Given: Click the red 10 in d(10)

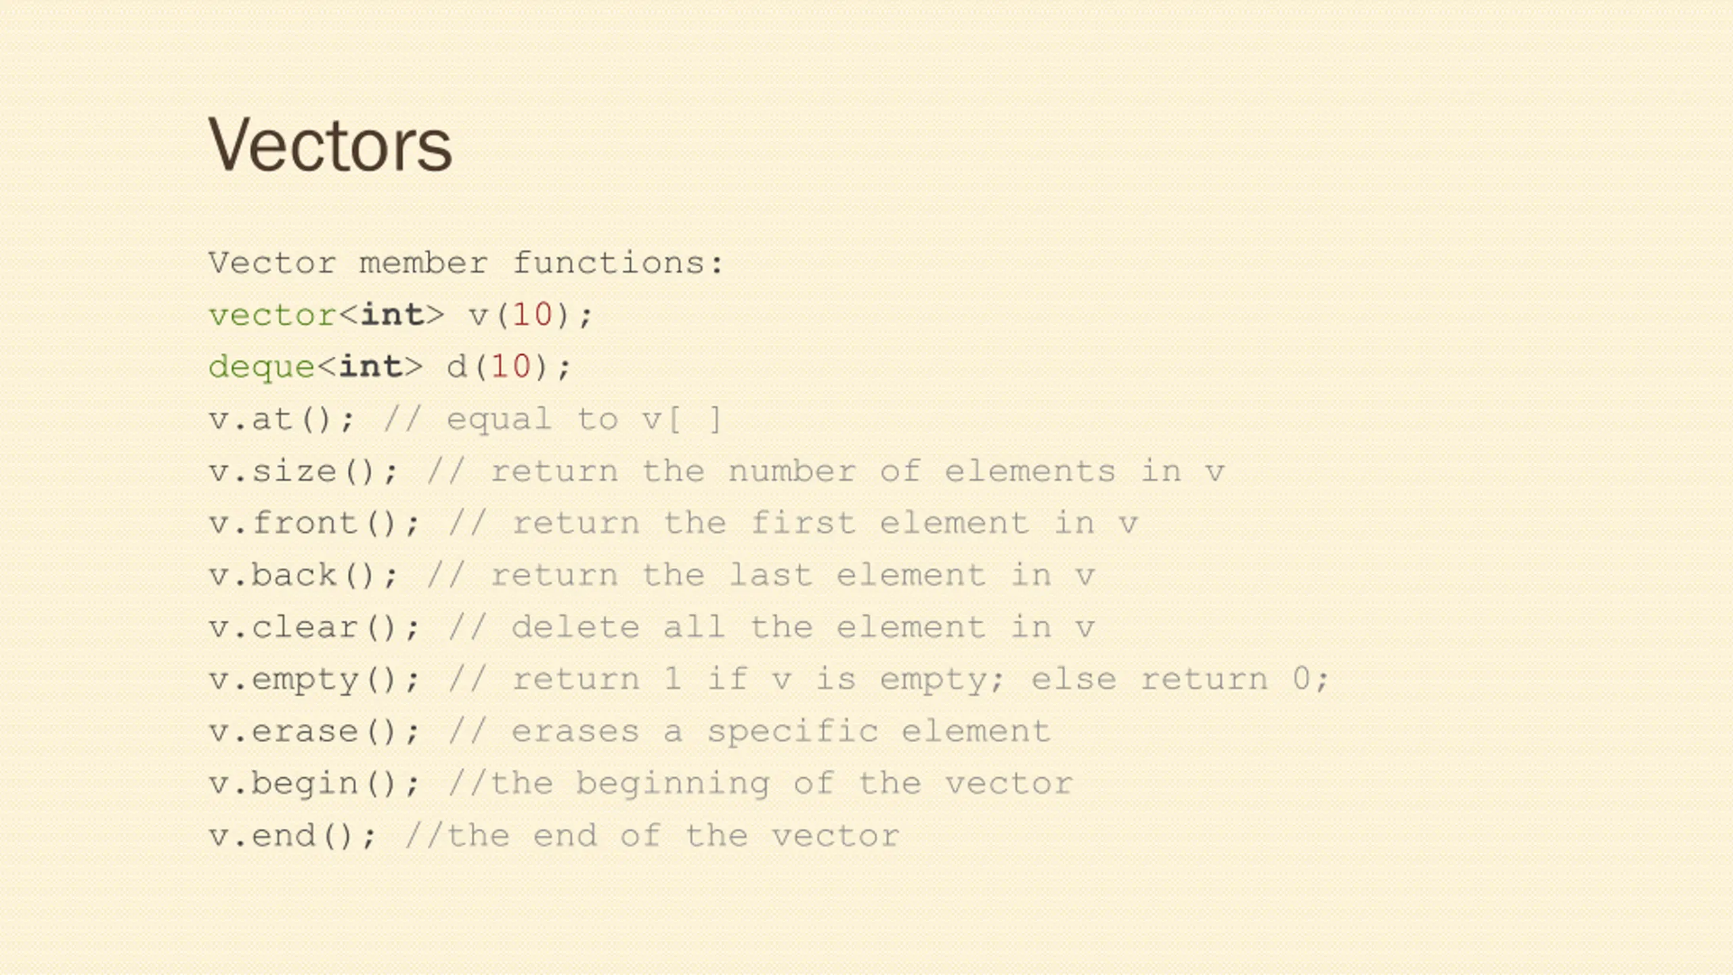Looking at the screenshot, I should [x=511, y=368].
